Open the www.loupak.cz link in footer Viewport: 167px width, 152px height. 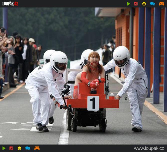coord(149,148)
